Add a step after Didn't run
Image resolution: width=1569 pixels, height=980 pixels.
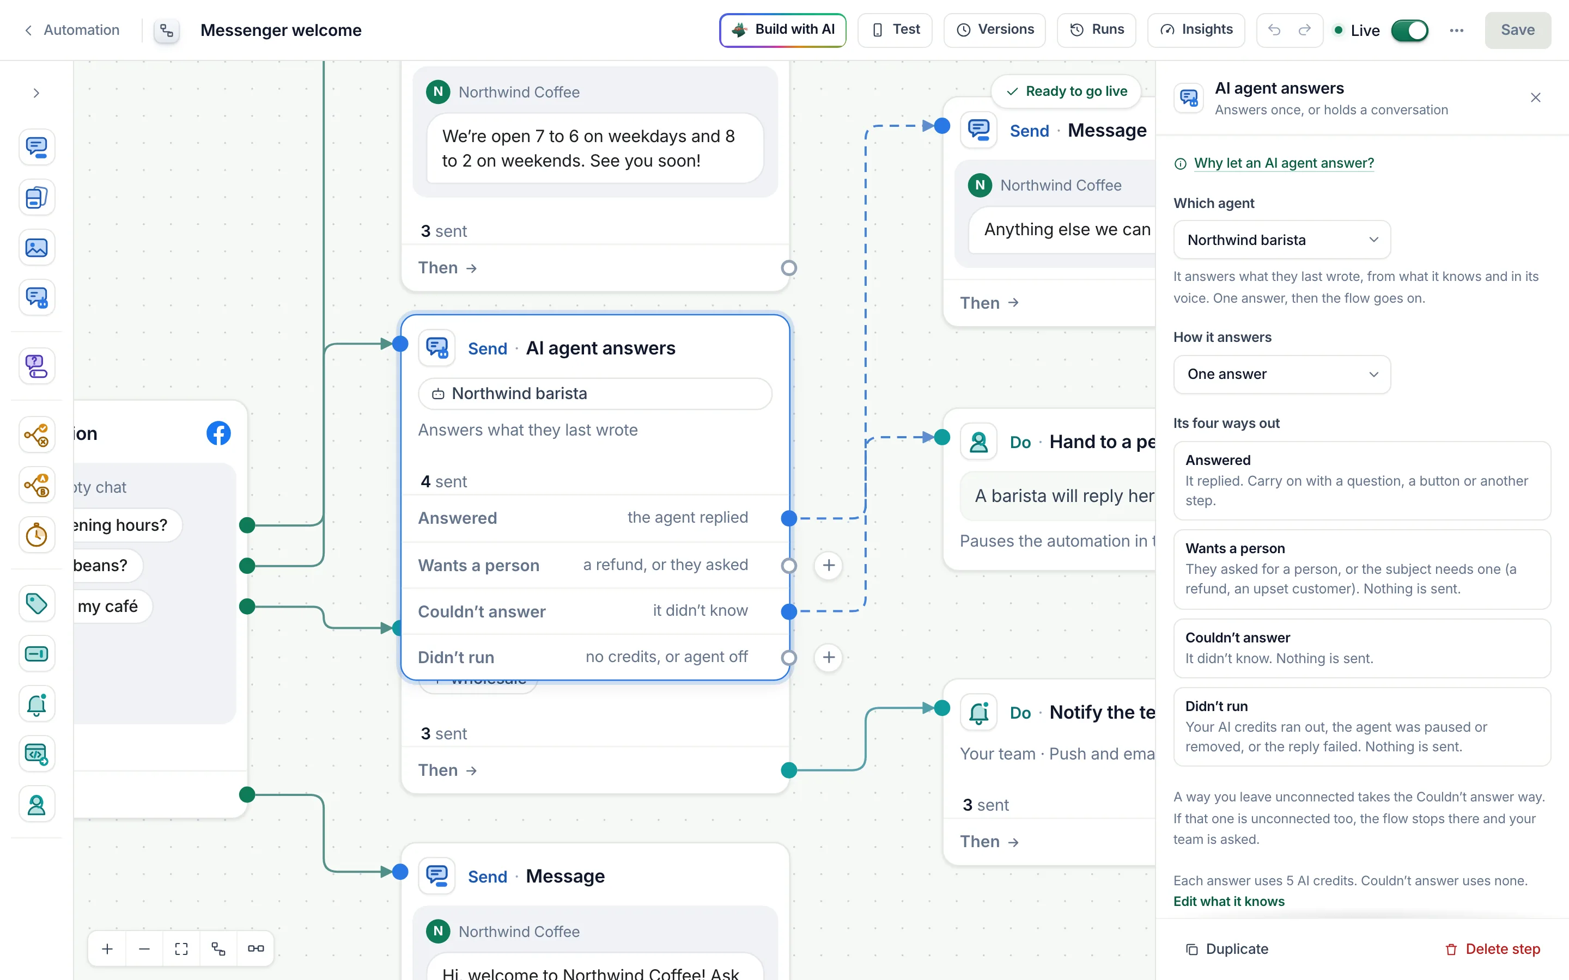[829, 657]
